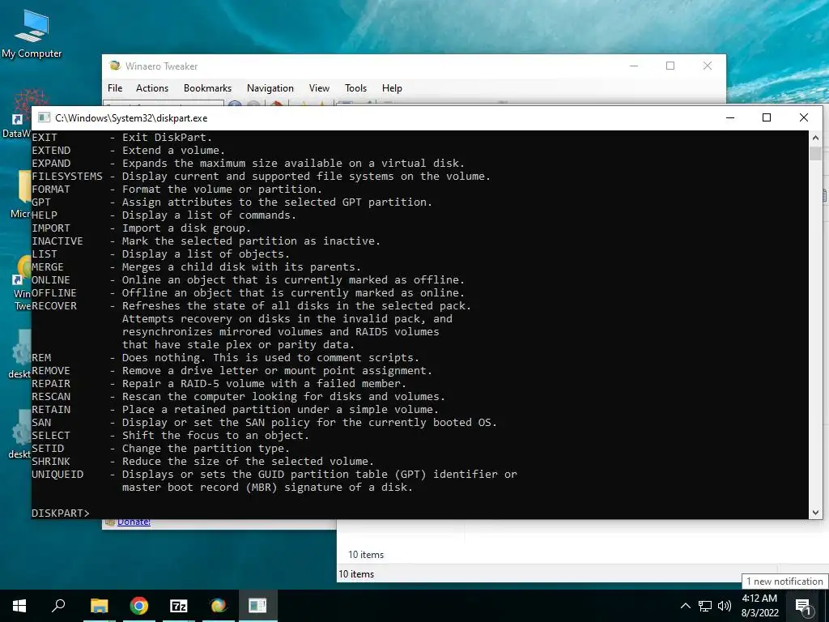The image size is (829, 622).
Task: Open File menu in Winaero Tweaker
Action: pos(115,88)
